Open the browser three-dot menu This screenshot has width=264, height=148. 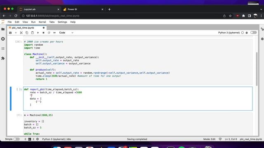261,16
